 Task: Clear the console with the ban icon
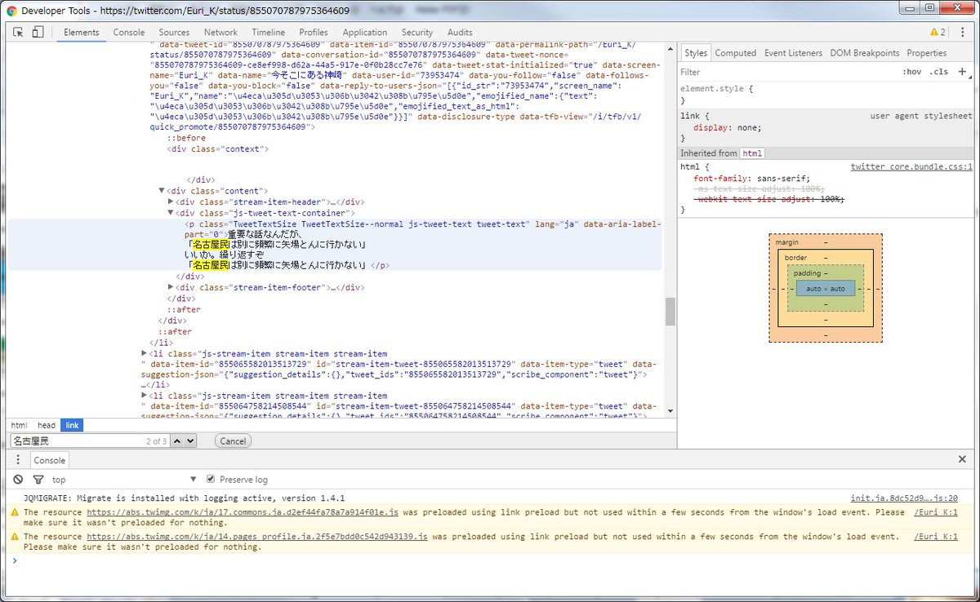[18, 480]
